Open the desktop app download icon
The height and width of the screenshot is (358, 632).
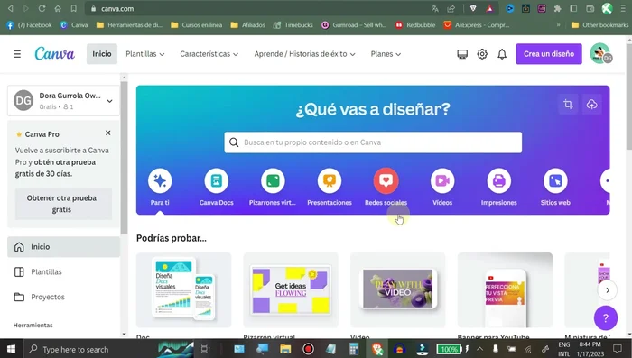462,54
